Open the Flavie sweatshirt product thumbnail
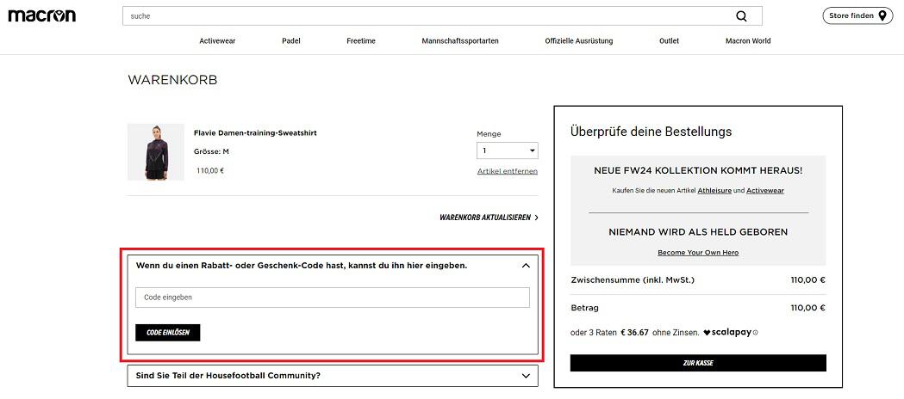 (x=156, y=152)
